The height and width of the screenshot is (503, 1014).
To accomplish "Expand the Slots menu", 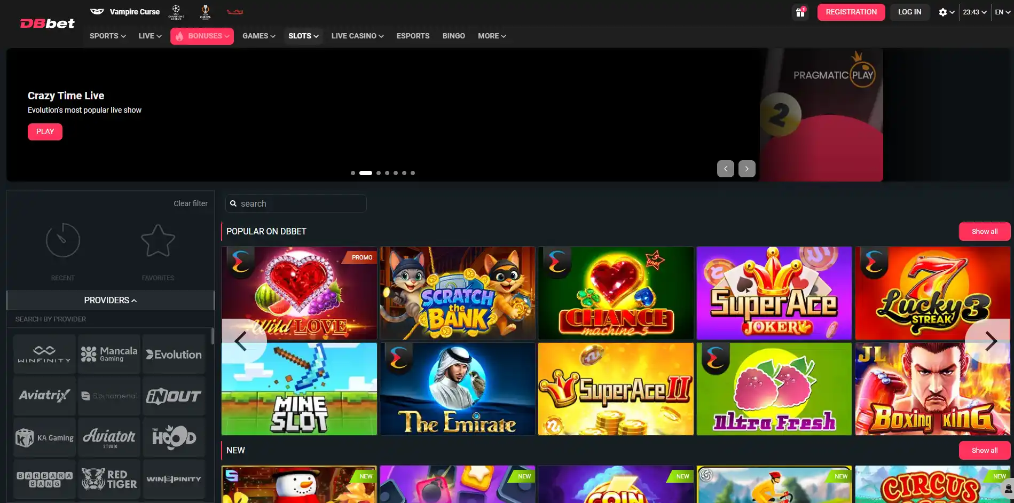I will [x=303, y=36].
